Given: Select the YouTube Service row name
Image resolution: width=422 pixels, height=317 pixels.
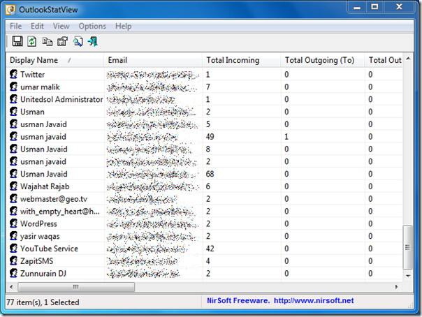Looking at the screenshot, I should [x=49, y=249].
